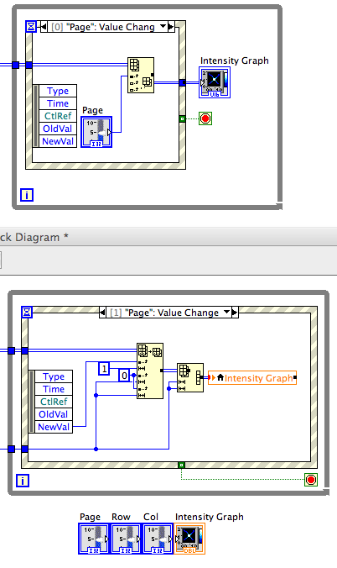Click OldVal in the bottom event data node
Viewport: 337px width, 568px height.
54,414
